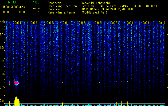168x106 pixels.
Task: Click the large red meteor echo near 0901
Action: tap(17, 83)
